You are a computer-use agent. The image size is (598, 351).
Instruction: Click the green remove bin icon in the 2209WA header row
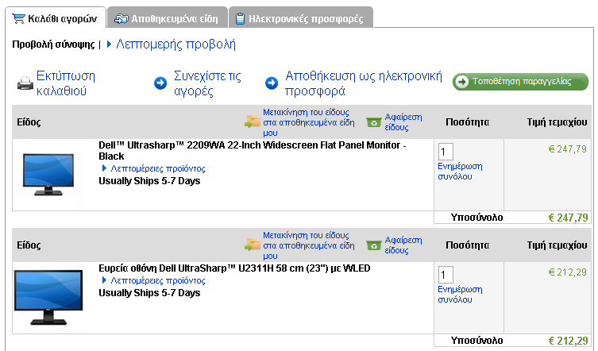click(x=374, y=122)
